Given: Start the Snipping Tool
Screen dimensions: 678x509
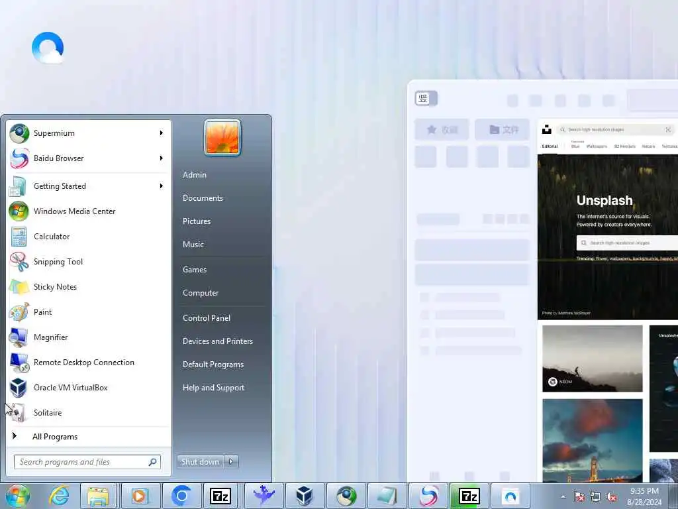Looking at the screenshot, I should [x=88, y=261].
